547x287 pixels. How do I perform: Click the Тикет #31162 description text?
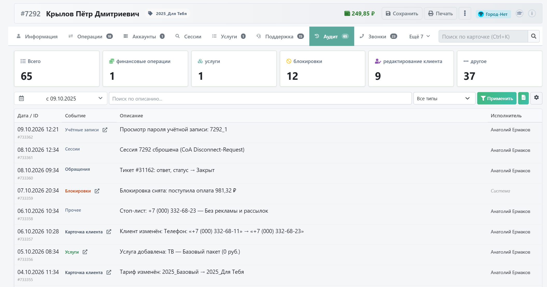167,170
